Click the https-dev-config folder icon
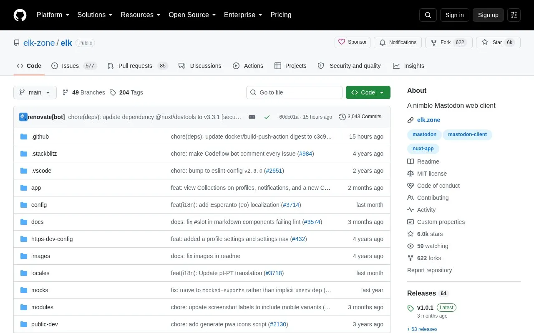 (24, 239)
